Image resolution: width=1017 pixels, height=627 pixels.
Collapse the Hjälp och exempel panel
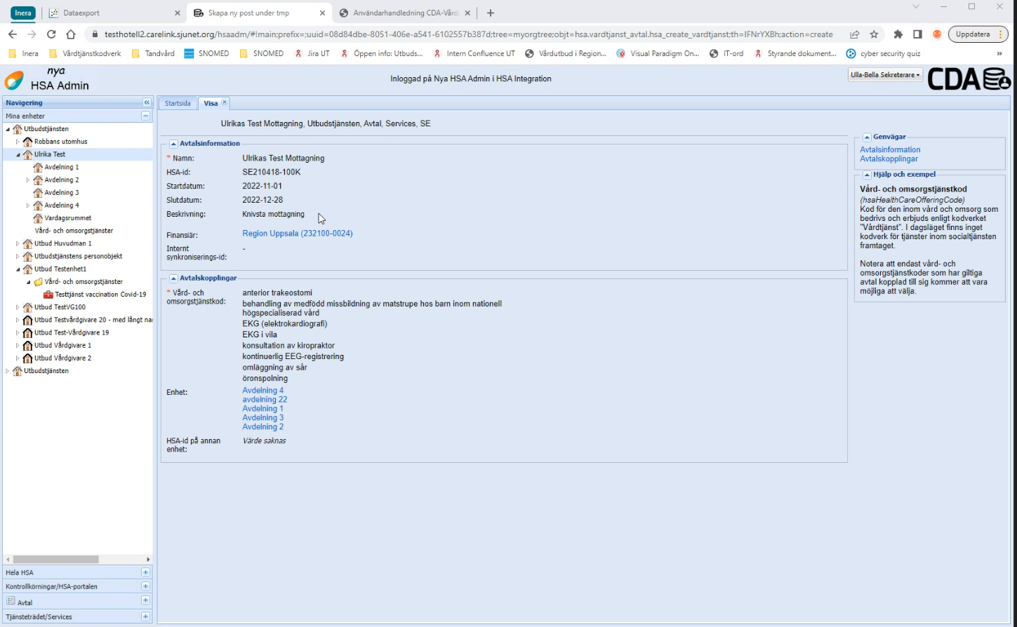[x=867, y=175]
